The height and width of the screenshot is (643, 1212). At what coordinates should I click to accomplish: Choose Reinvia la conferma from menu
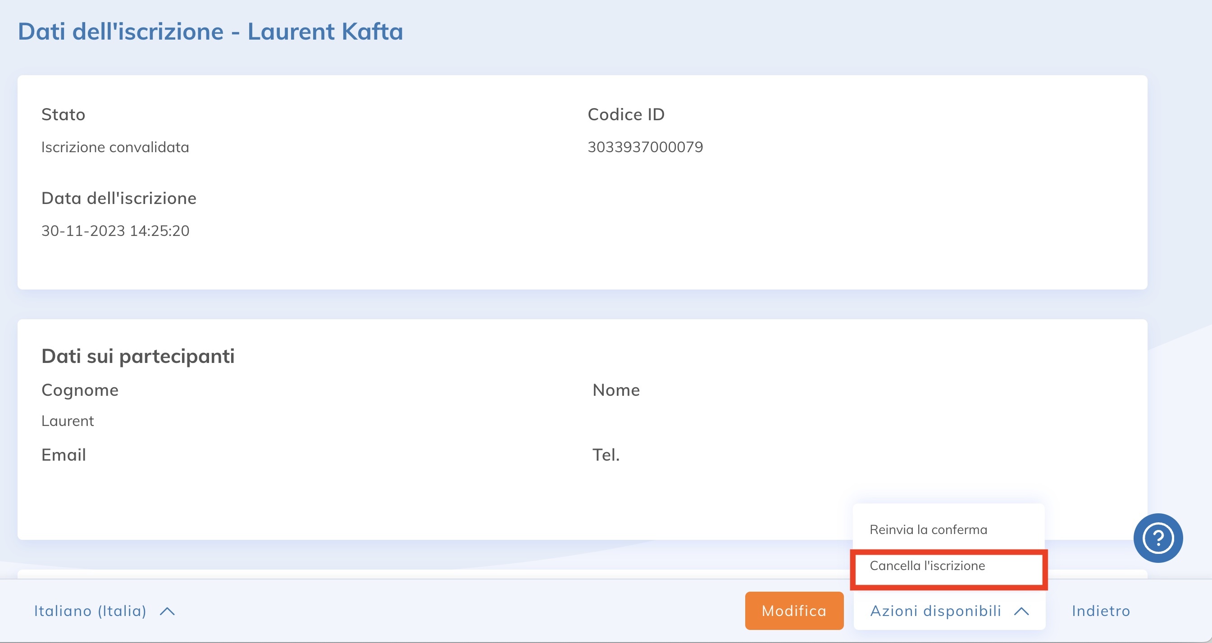928,530
